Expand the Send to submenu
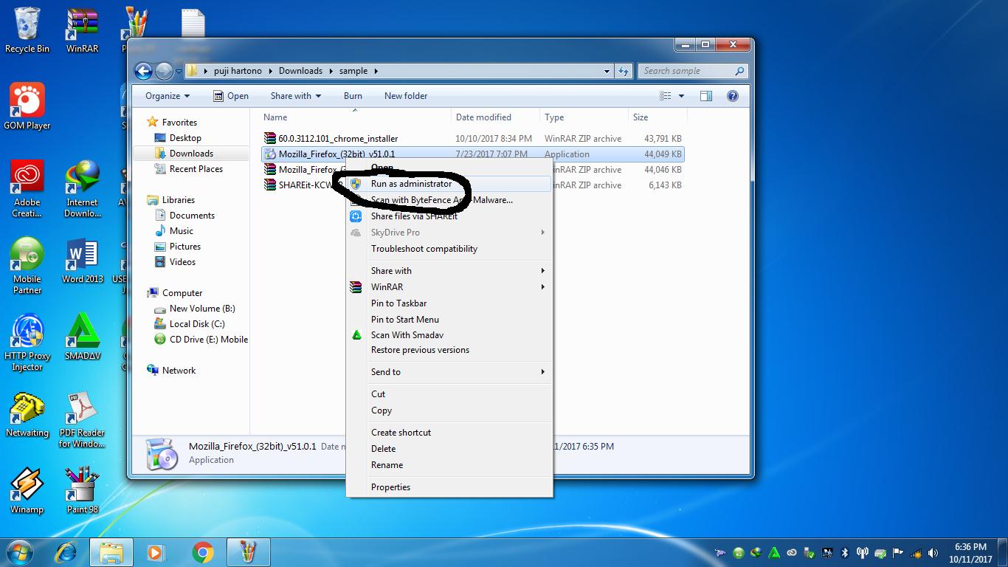The height and width of the screenshot is (567, 1008). tap(450, 372)
